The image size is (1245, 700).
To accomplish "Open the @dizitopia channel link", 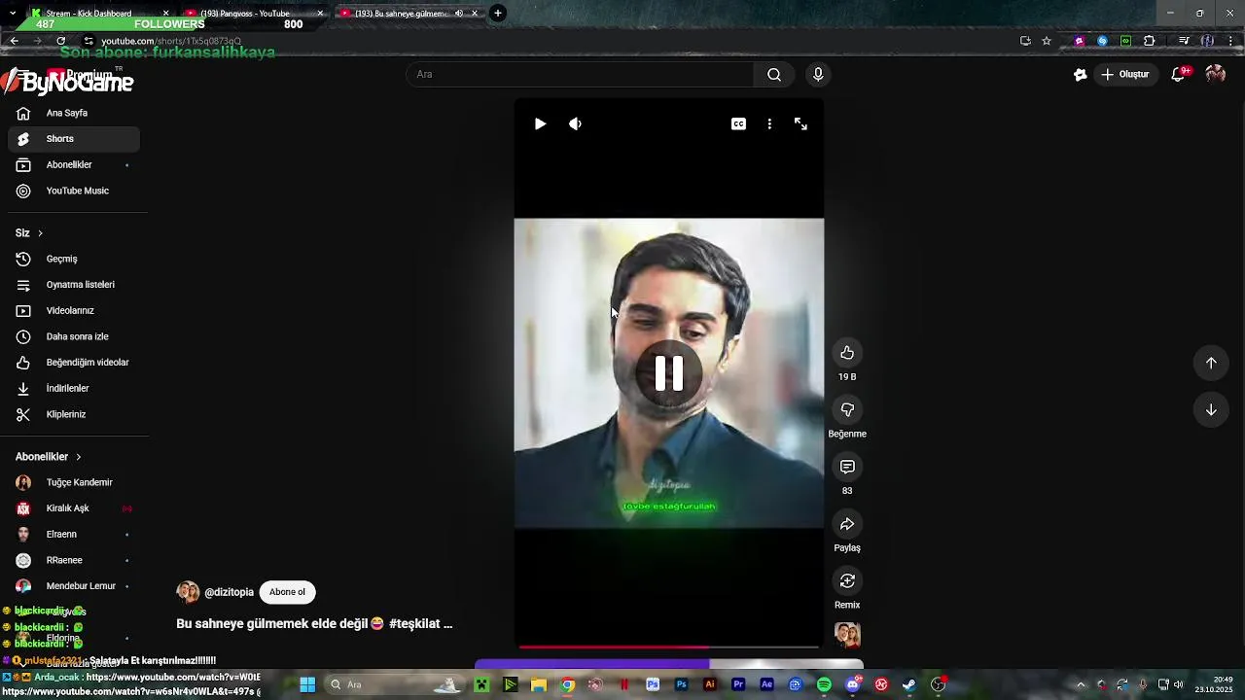I will click(229, 592).
